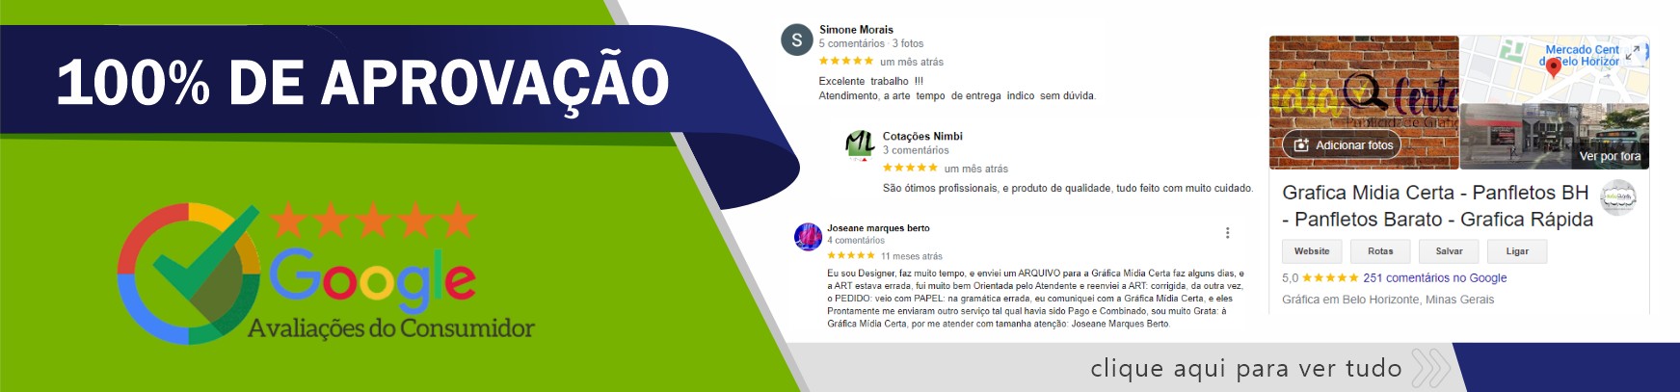1680x392 pixels.
Task: Click the Cotações Nimbi ML avatar
Action: click(x=859, y=145)
